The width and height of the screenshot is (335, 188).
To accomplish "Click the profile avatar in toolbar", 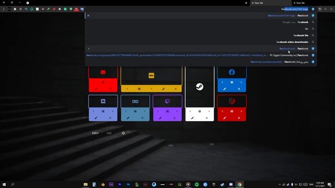I will [x=9, y=9].
